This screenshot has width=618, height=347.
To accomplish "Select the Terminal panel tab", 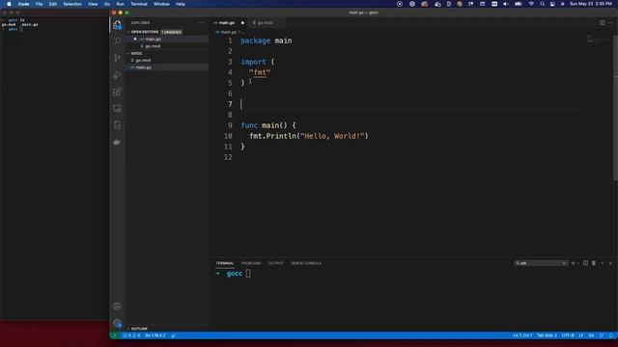I will pyautogui.click(x=225, y=263).
